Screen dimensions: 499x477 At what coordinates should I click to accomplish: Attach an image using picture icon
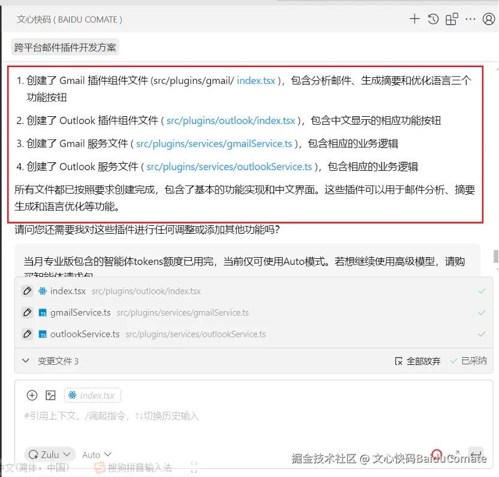point(50,396)
